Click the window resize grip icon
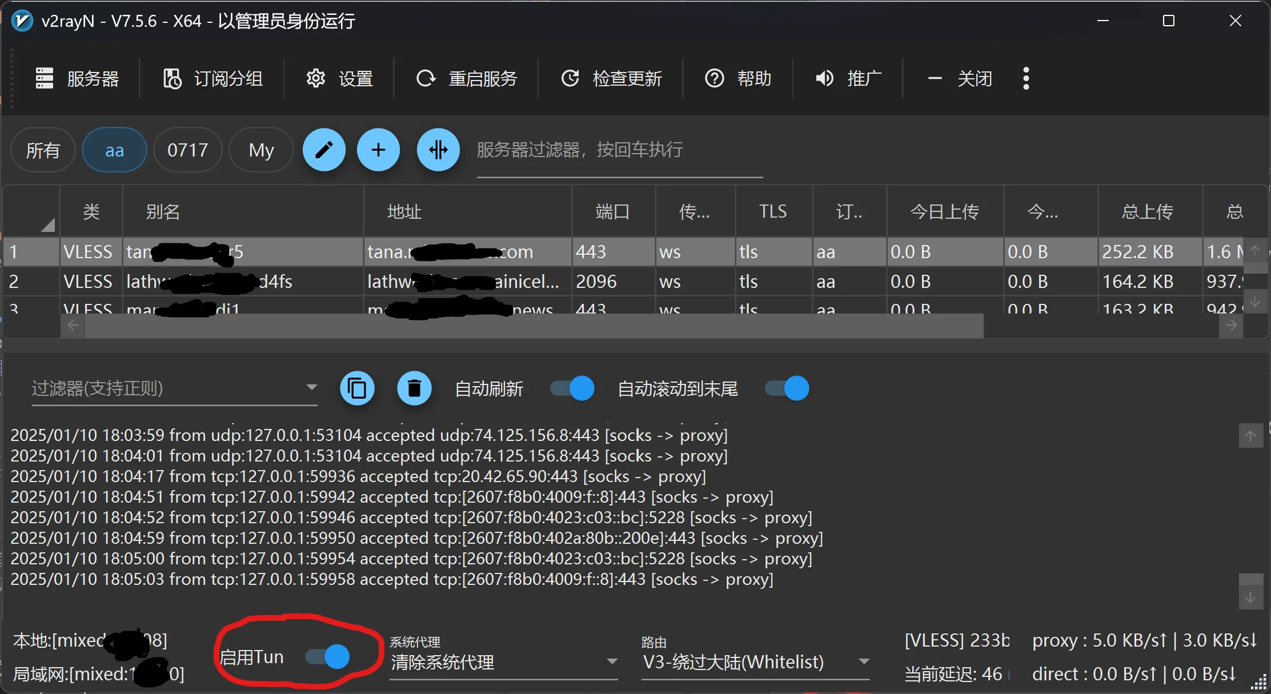Image resolution: width=1271 pixels, height=694 pixels. coord(1259,683)
